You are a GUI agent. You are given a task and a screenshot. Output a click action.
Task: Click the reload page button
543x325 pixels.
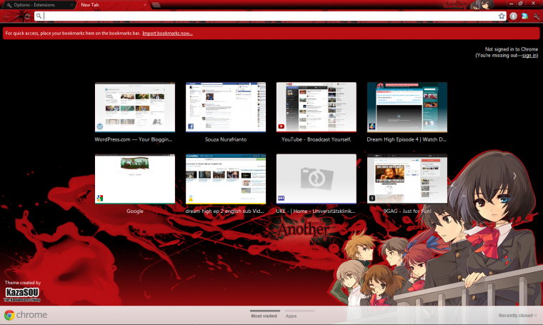pyautogui.click(x=27, y=16)
